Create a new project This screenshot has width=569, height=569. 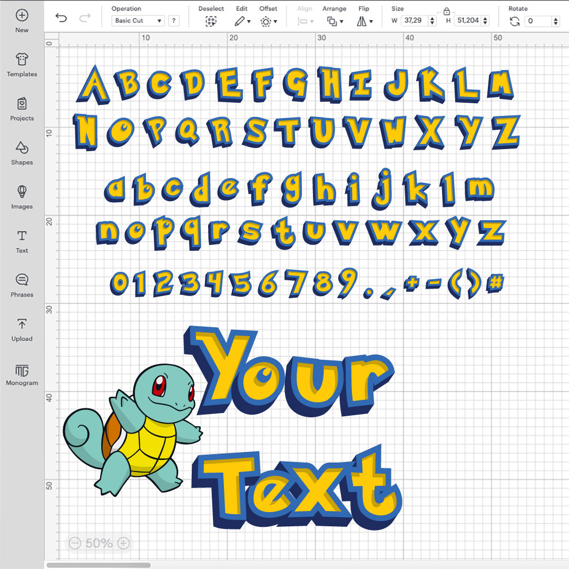[22, 19]
